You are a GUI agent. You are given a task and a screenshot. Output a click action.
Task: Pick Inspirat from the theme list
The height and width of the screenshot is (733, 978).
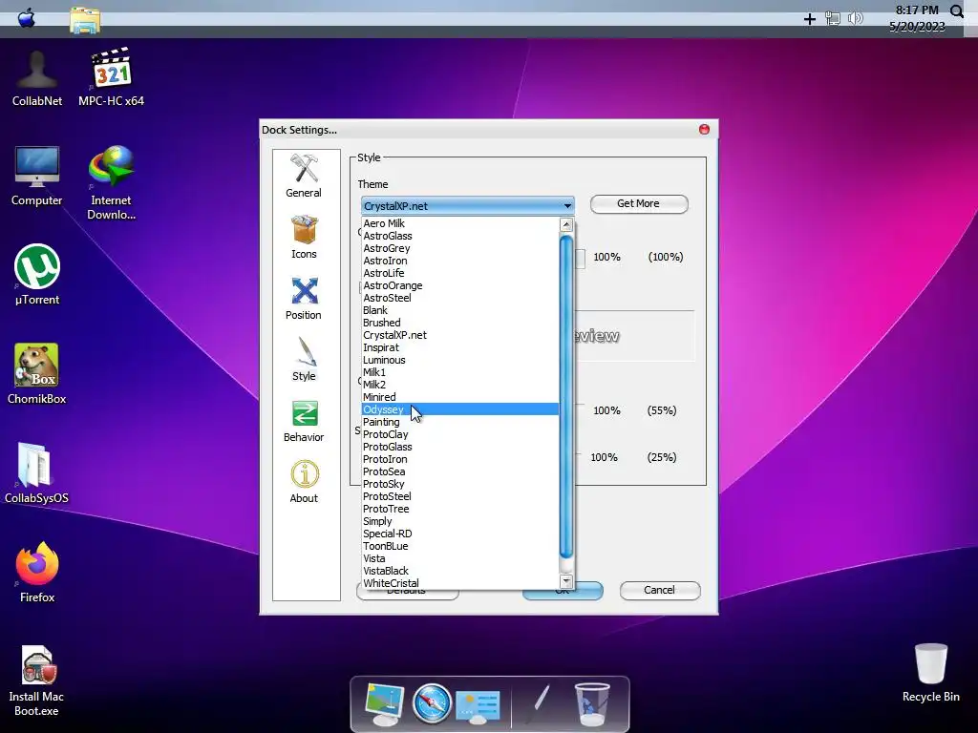coord(460,347)
